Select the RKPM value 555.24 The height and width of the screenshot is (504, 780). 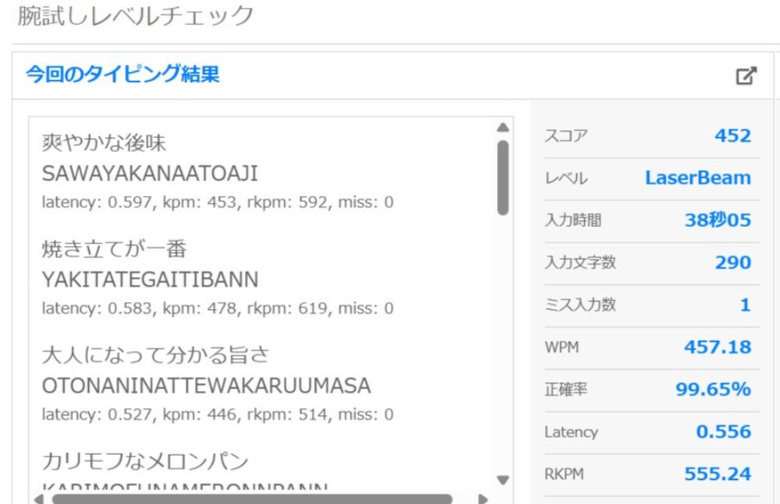tap(718, 474)
